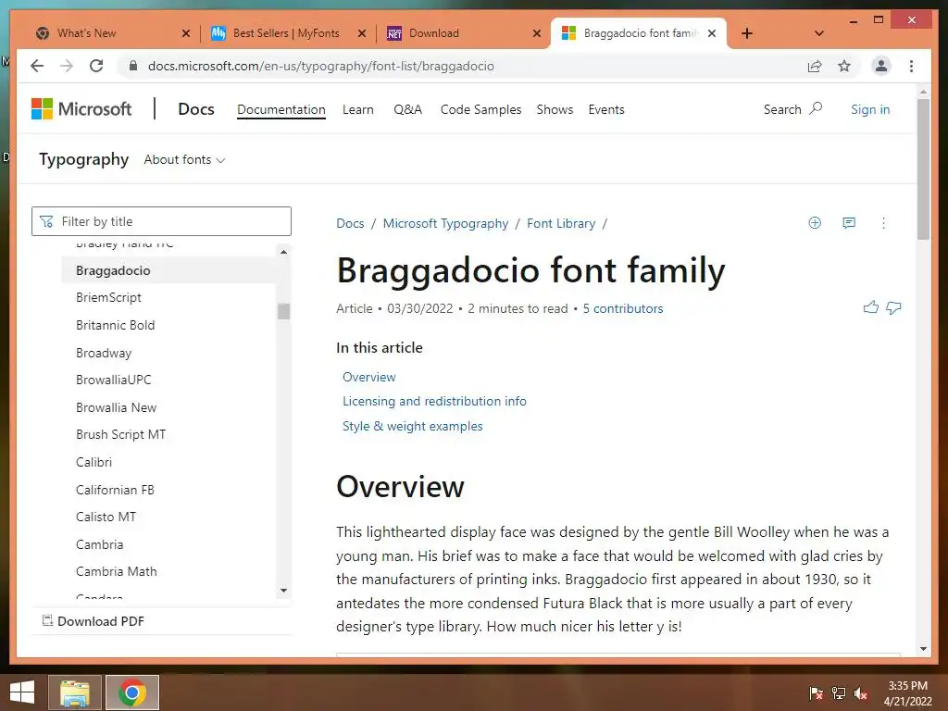Viewport: 948px width, 711px height.
Task: Close the What's New tab
Action: pos(185,33)
